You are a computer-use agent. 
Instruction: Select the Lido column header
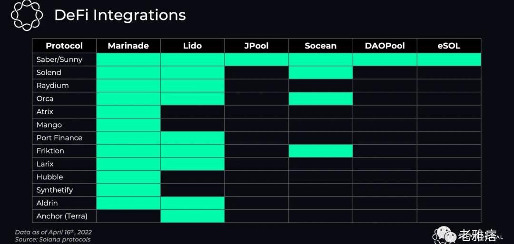pos(192,46)
